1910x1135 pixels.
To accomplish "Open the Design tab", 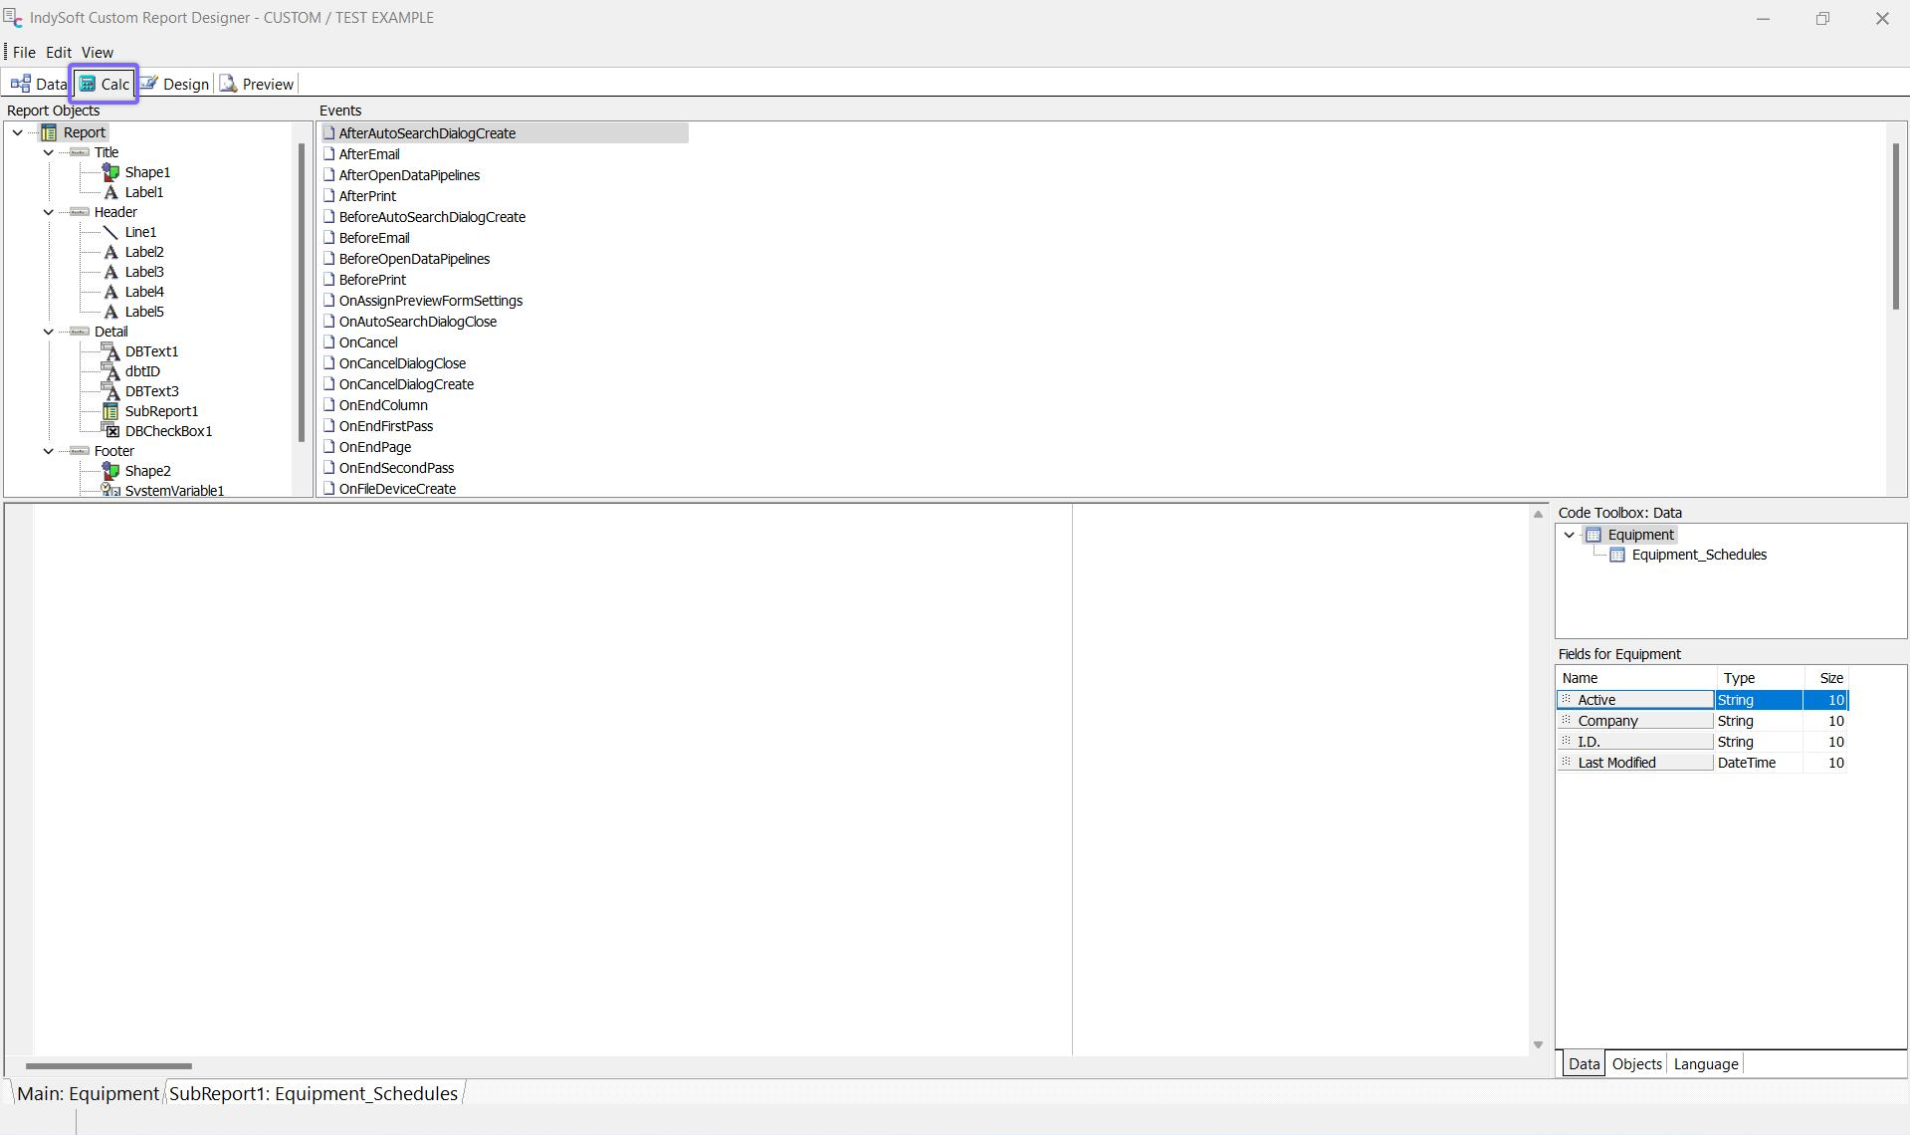I will pyautogui.click(x=175, y=85).
